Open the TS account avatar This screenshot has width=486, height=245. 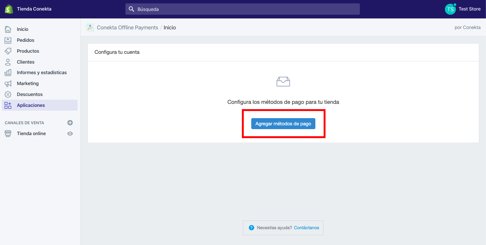450,9
